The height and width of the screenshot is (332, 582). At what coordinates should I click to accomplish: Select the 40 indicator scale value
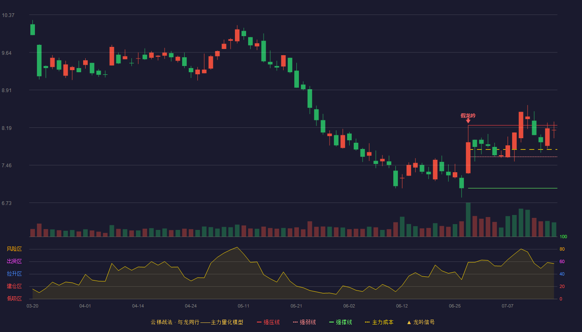[562, 274]
